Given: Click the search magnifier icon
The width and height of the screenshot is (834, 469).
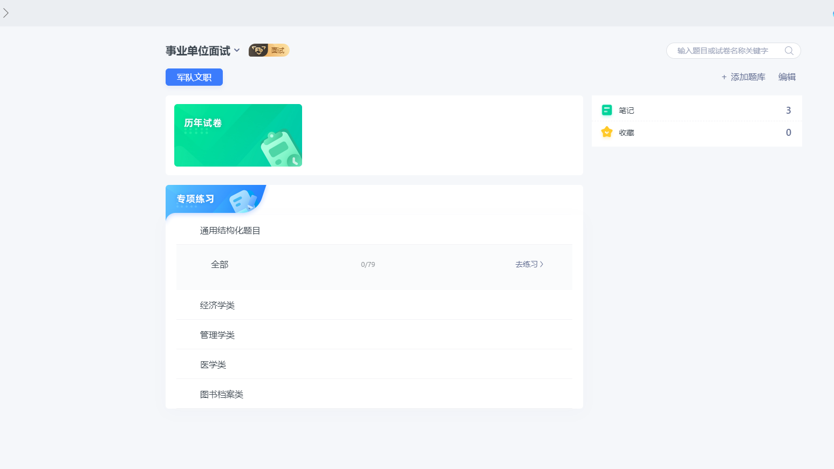Looking at the screenshot, I should click(789, 51).
